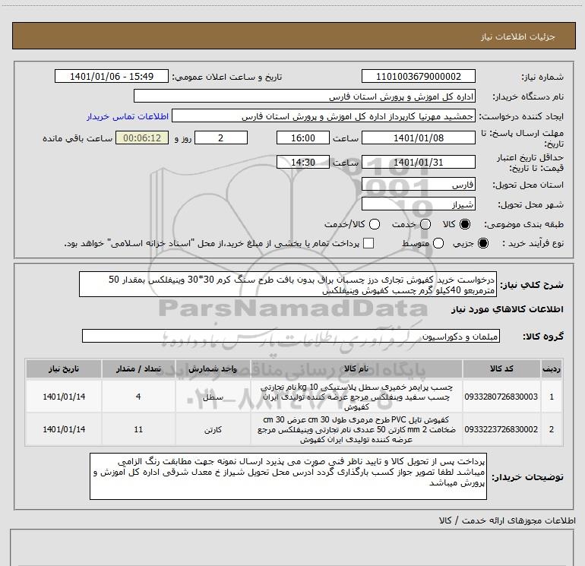Click the تعداد / مقدار column header
Screen dimensions: 585x566
click(138, 369)
